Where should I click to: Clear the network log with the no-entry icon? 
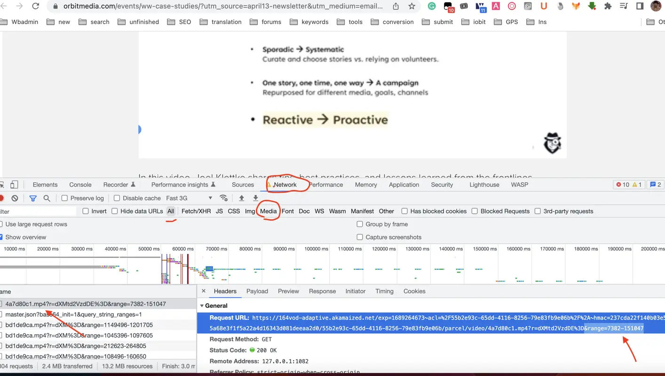pos(15,198)
